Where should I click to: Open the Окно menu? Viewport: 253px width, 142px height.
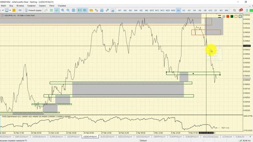(x=52, y=6)
